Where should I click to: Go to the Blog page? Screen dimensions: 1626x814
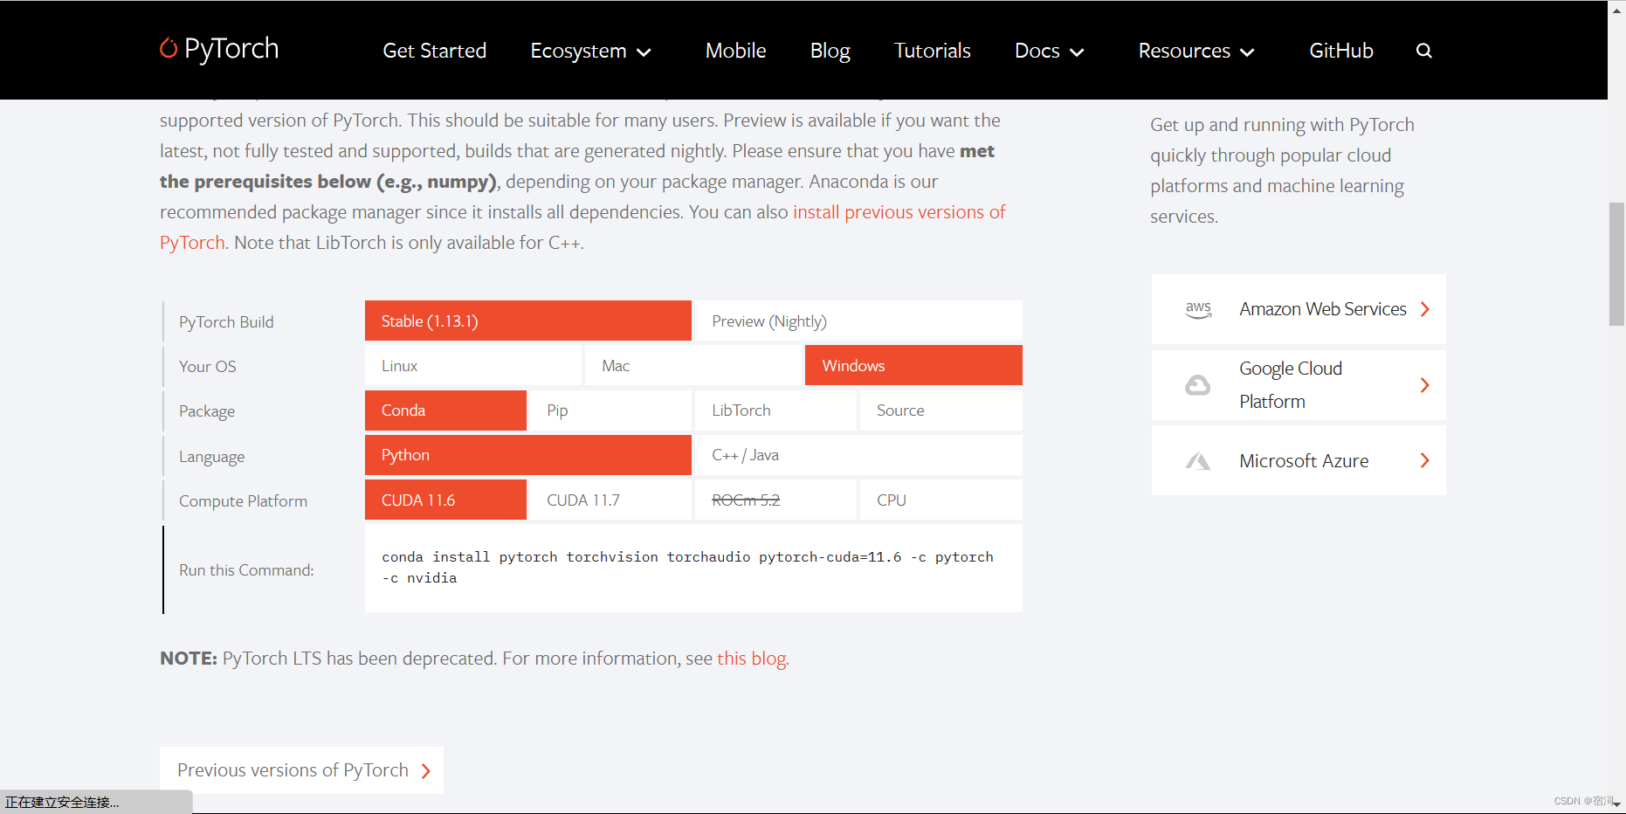pos(830,51)
